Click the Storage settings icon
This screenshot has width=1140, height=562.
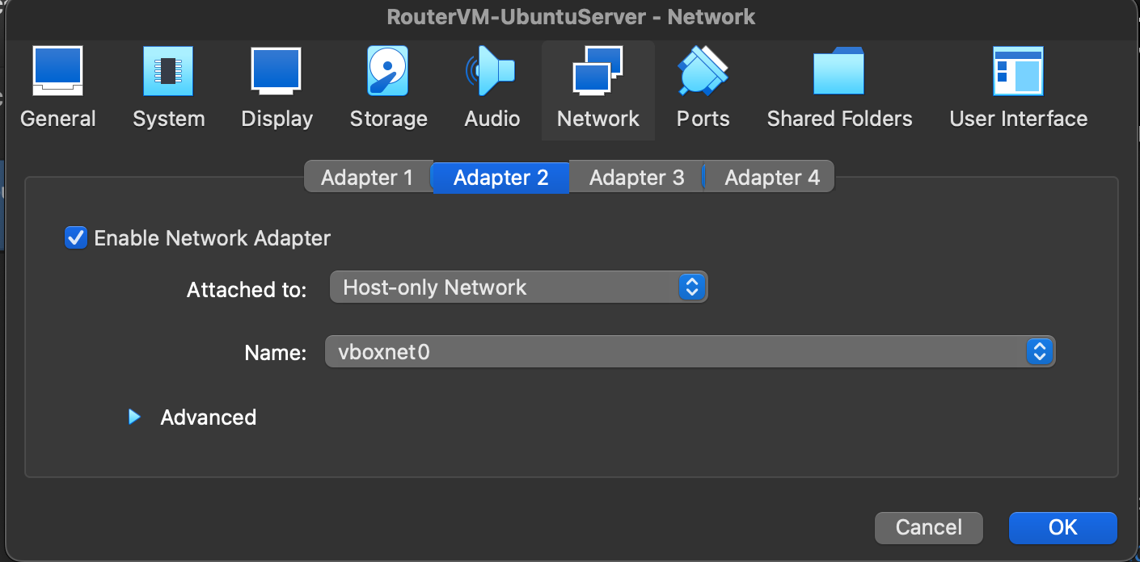pos(388,85)
